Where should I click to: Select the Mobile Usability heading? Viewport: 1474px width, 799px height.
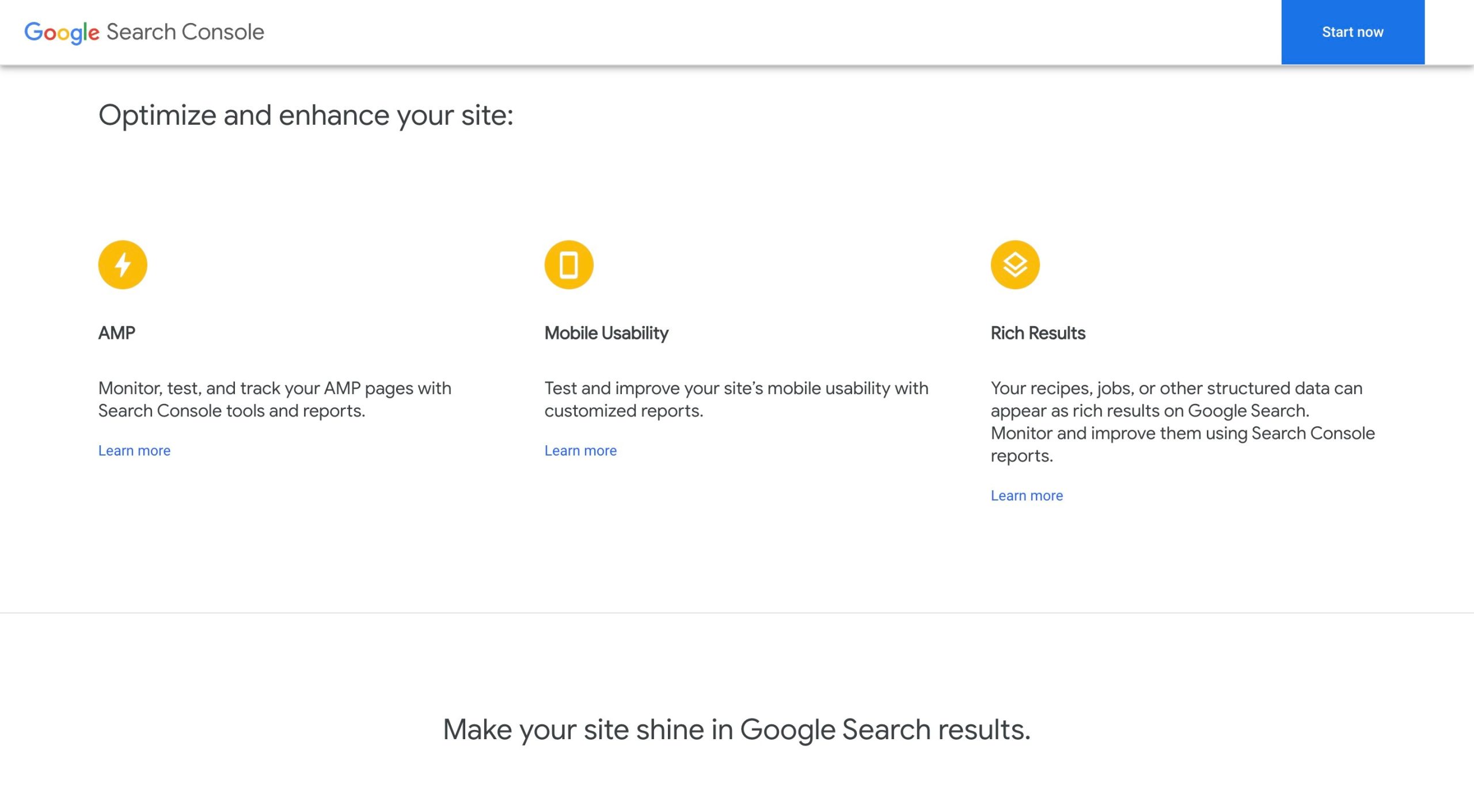606,333
